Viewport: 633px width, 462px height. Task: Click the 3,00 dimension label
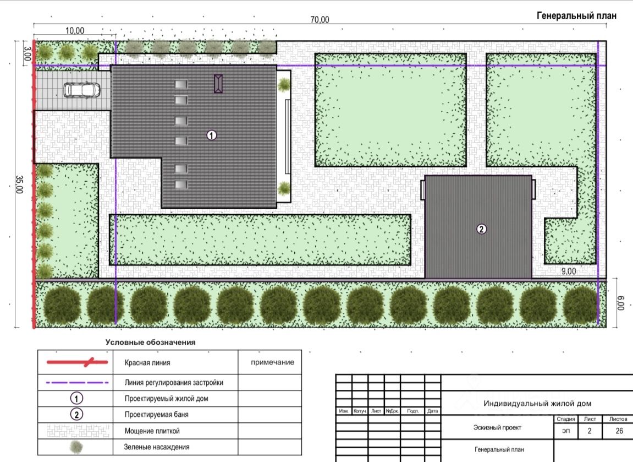(x=27, y=54)
